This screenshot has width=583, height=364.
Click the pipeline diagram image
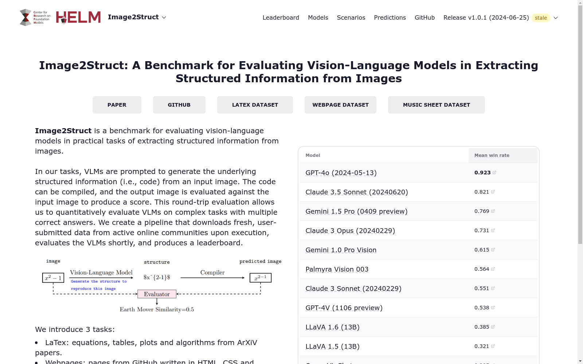coord(158,285)
